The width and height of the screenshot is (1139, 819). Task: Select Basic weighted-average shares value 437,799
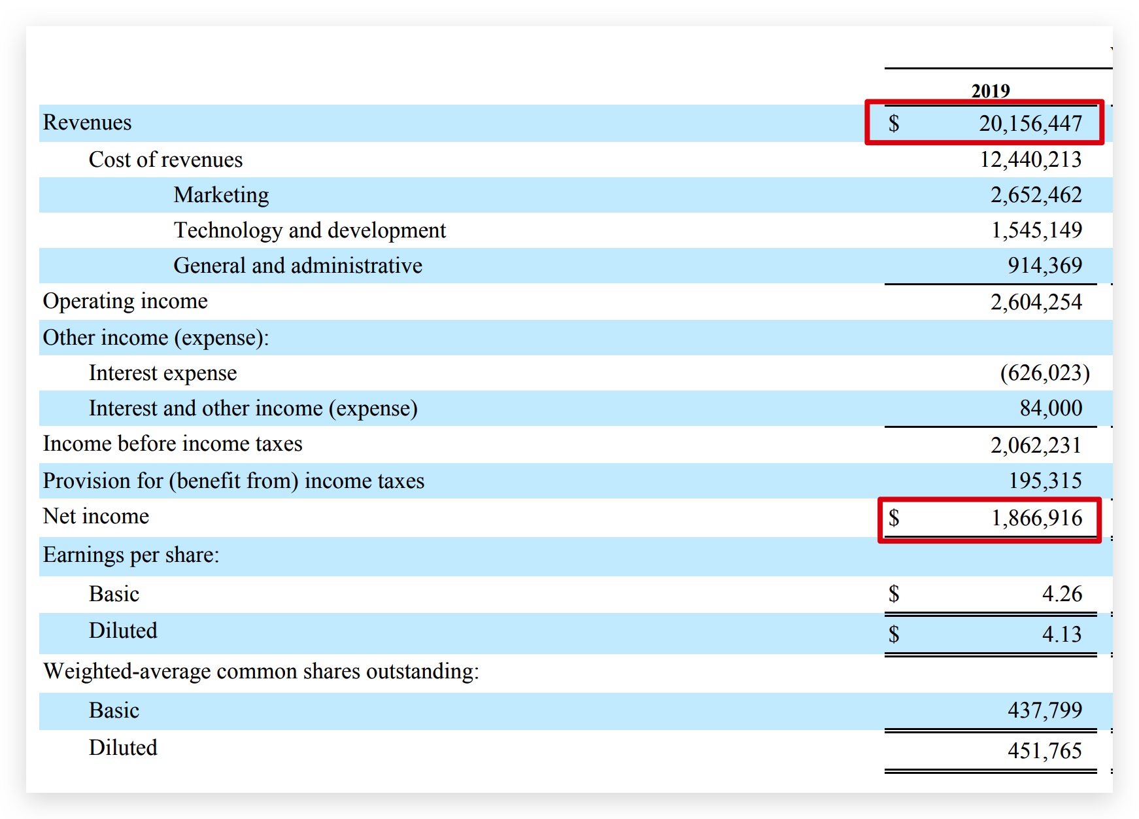pos(1044,710)
